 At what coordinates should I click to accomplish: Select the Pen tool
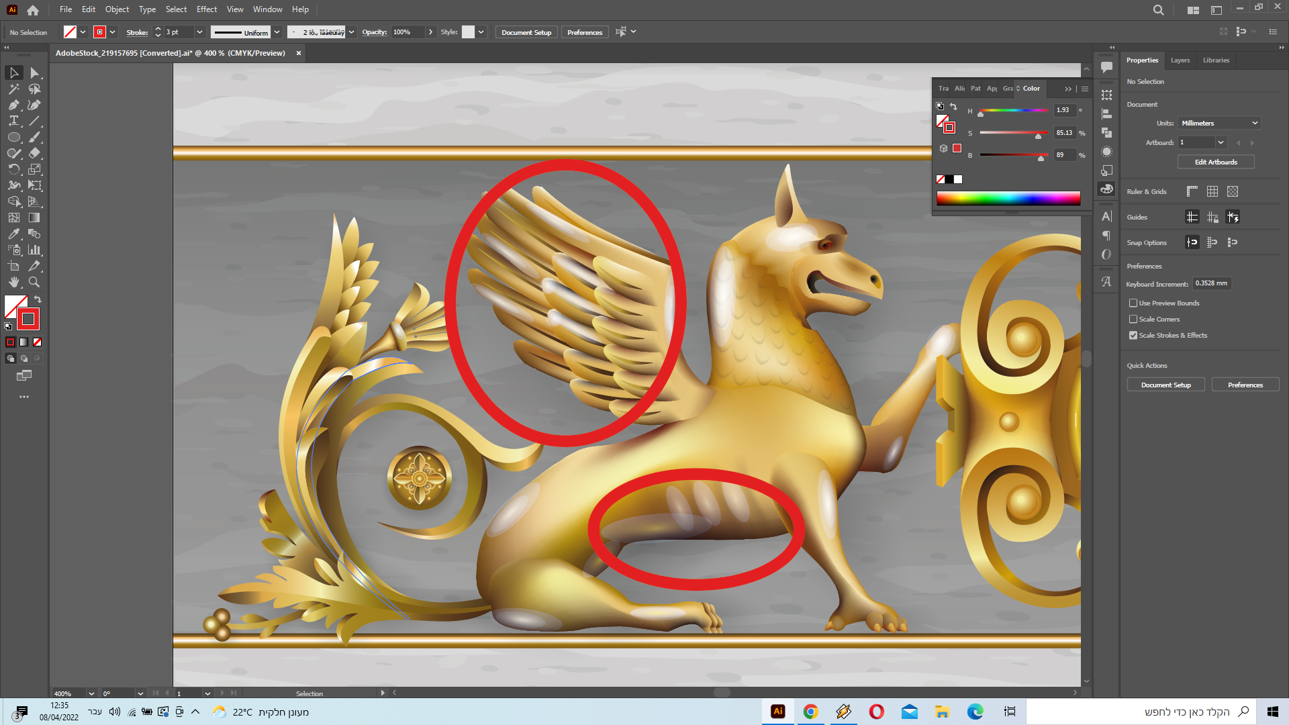(x=13, y=105)
